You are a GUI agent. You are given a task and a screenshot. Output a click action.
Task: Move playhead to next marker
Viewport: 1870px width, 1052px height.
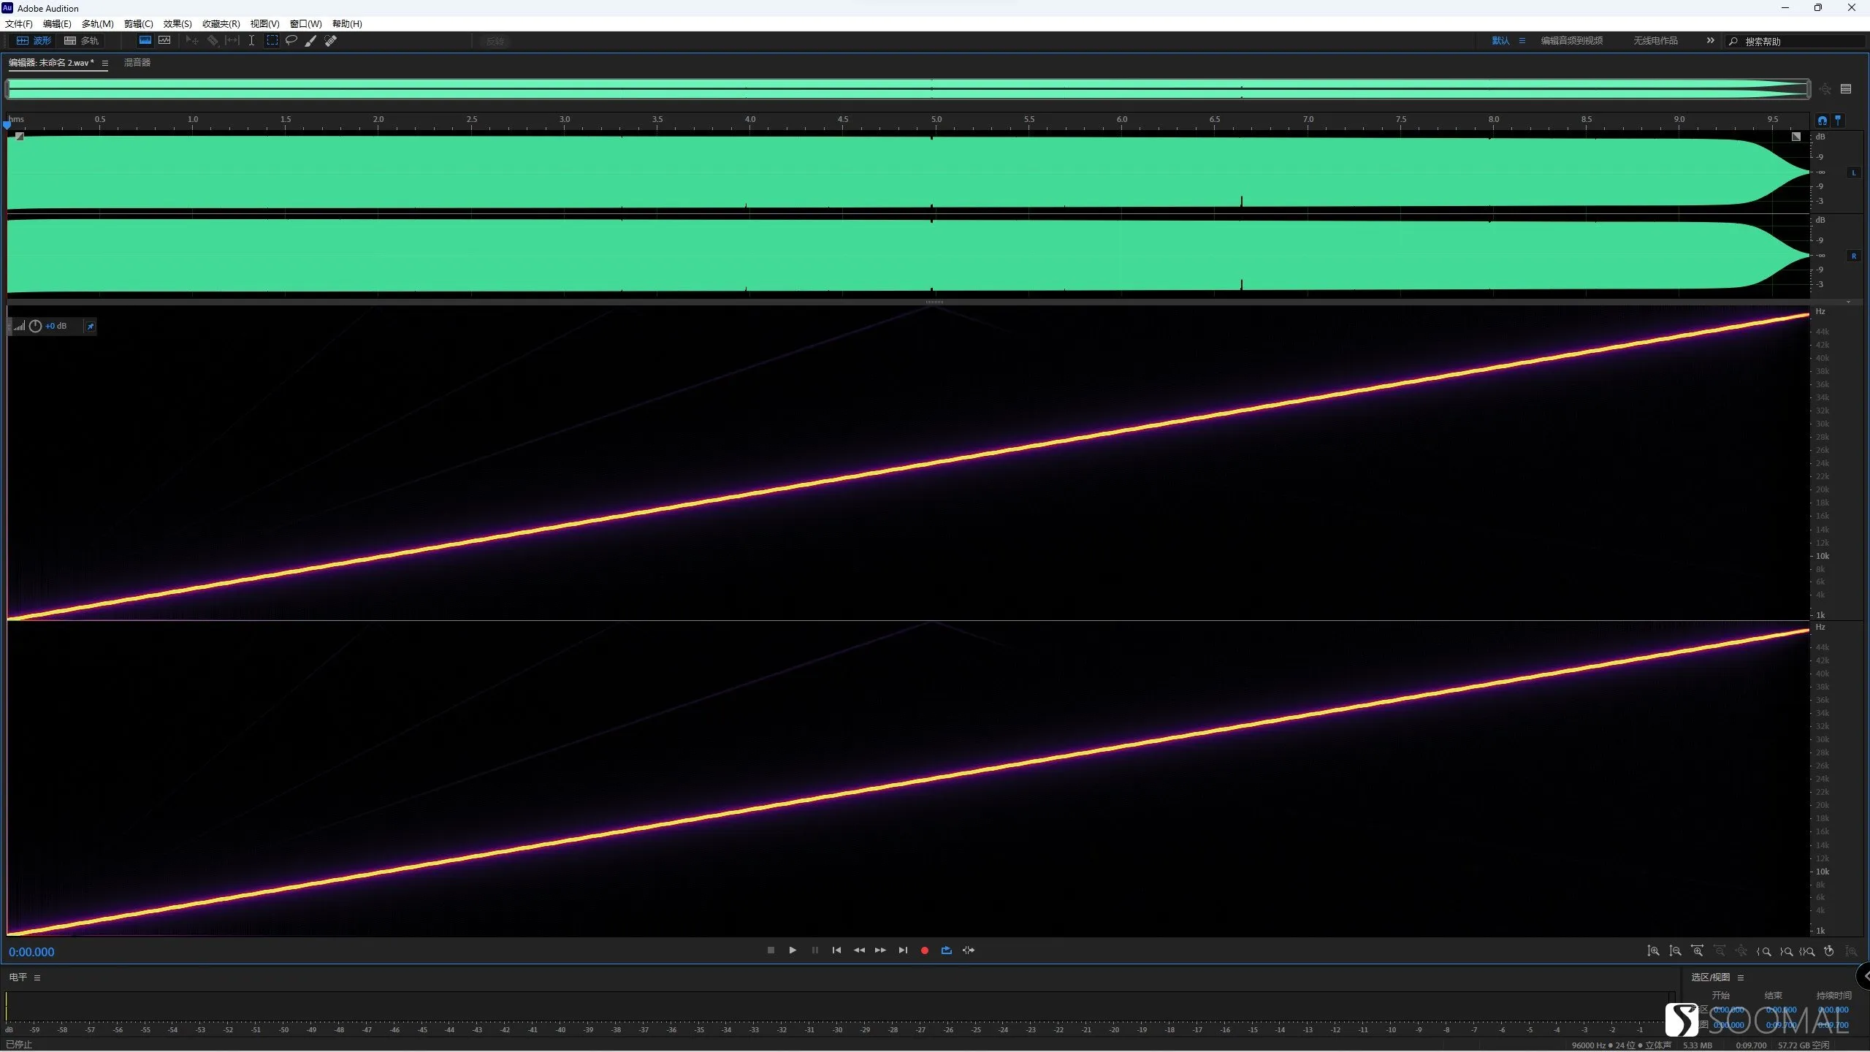(903, 950)
